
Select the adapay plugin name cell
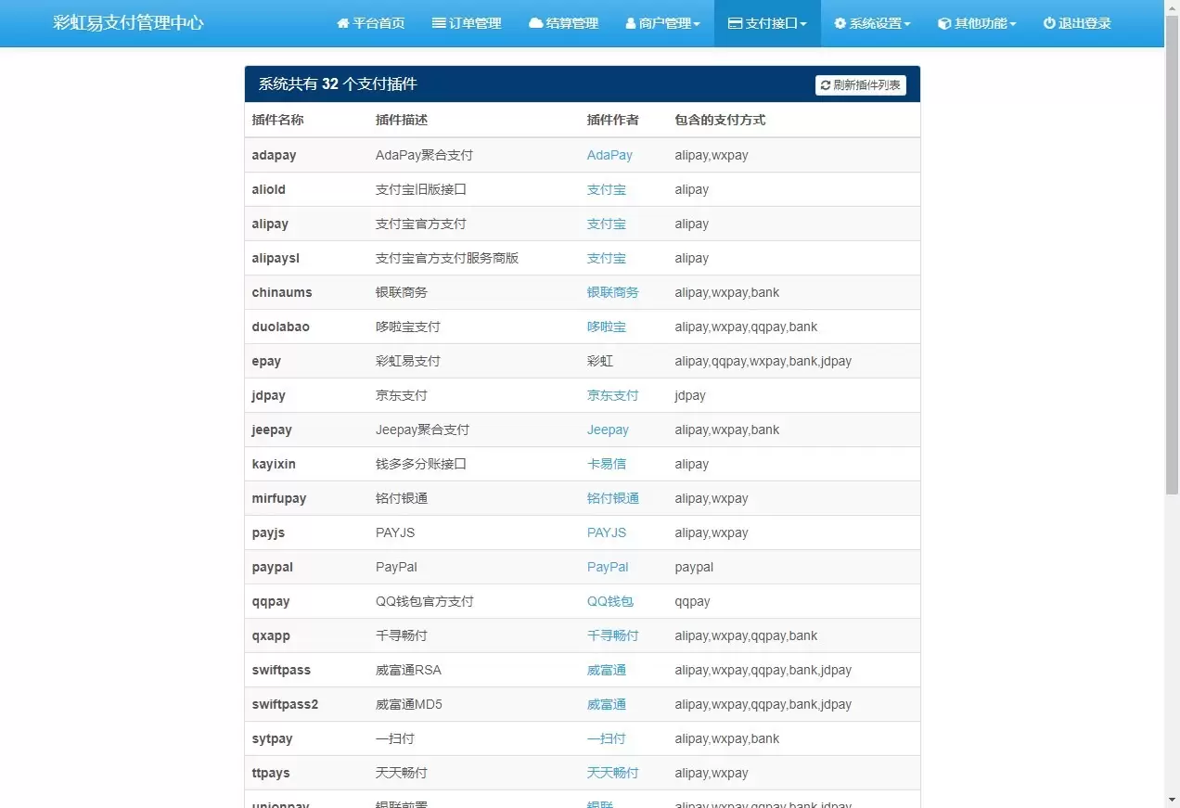274,155
